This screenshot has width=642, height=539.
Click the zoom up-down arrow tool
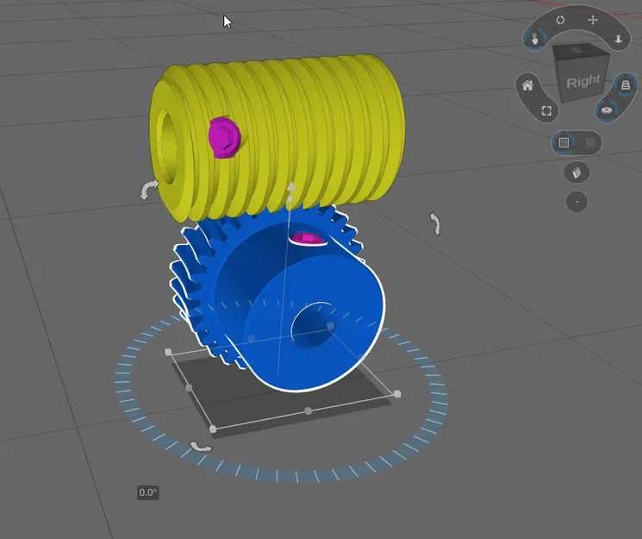click(x=618, y=39)
